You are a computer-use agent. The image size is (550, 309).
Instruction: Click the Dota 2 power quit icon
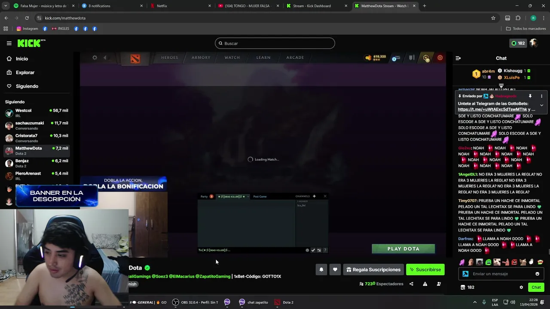click(440, 58)
